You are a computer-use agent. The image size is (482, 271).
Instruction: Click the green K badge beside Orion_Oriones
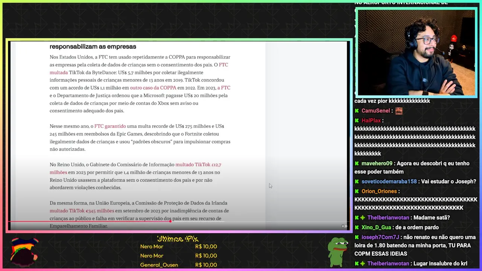(x=357, y=191)
